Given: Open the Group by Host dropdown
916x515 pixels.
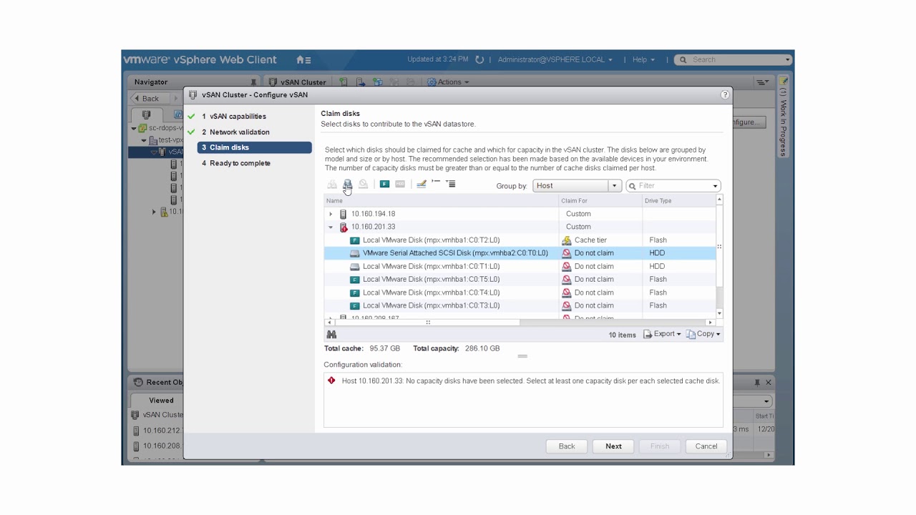Looking at the screenshot, I should pyautogui.click(x=577, y=186).
